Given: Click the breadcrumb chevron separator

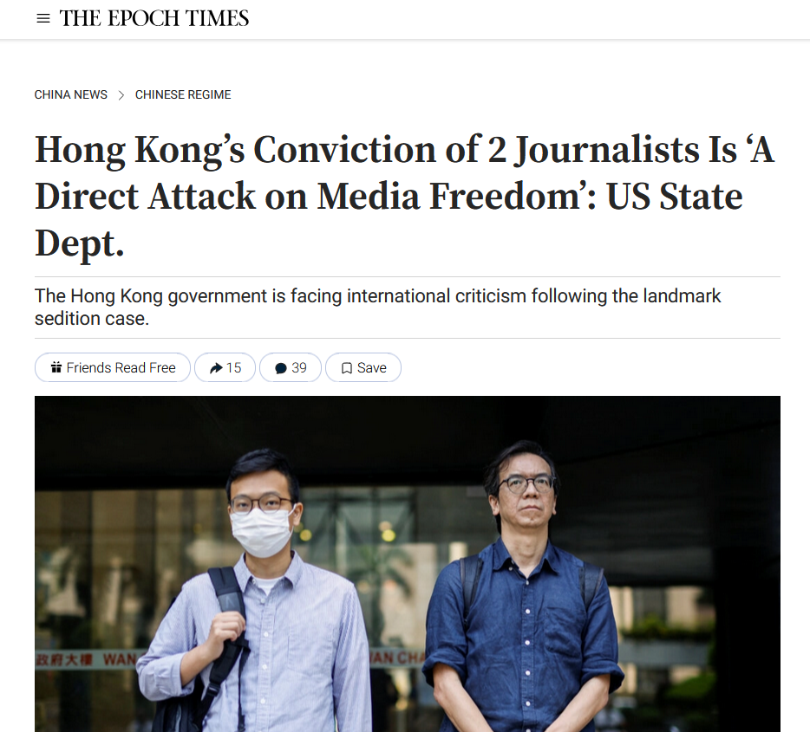Looking at the screenshot, I should [x=121, y=95].
